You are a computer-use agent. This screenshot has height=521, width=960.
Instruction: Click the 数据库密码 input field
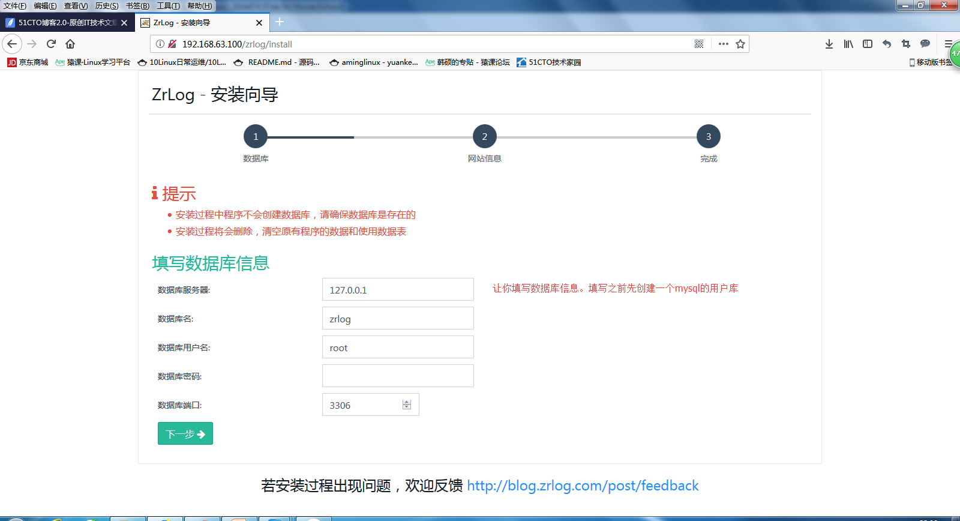pyautogui.click(x=398, y=376)
